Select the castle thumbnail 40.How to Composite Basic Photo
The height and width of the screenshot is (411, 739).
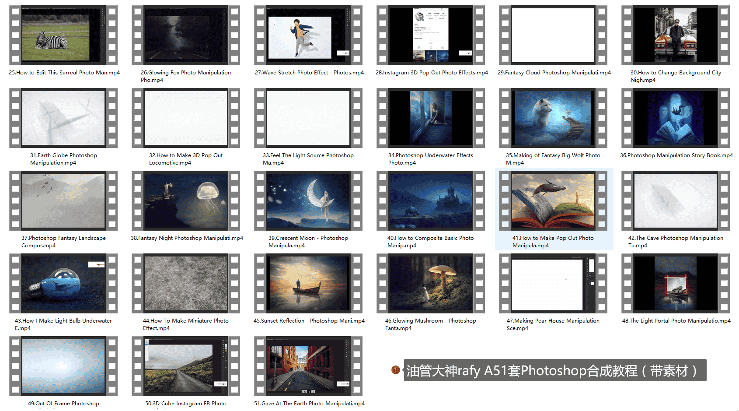point(431,200)
